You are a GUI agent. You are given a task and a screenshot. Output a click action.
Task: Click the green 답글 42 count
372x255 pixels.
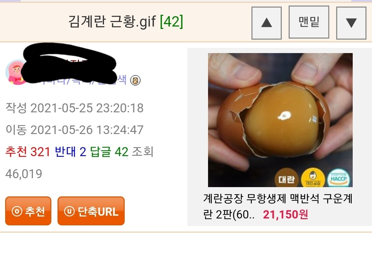[109, 152]
